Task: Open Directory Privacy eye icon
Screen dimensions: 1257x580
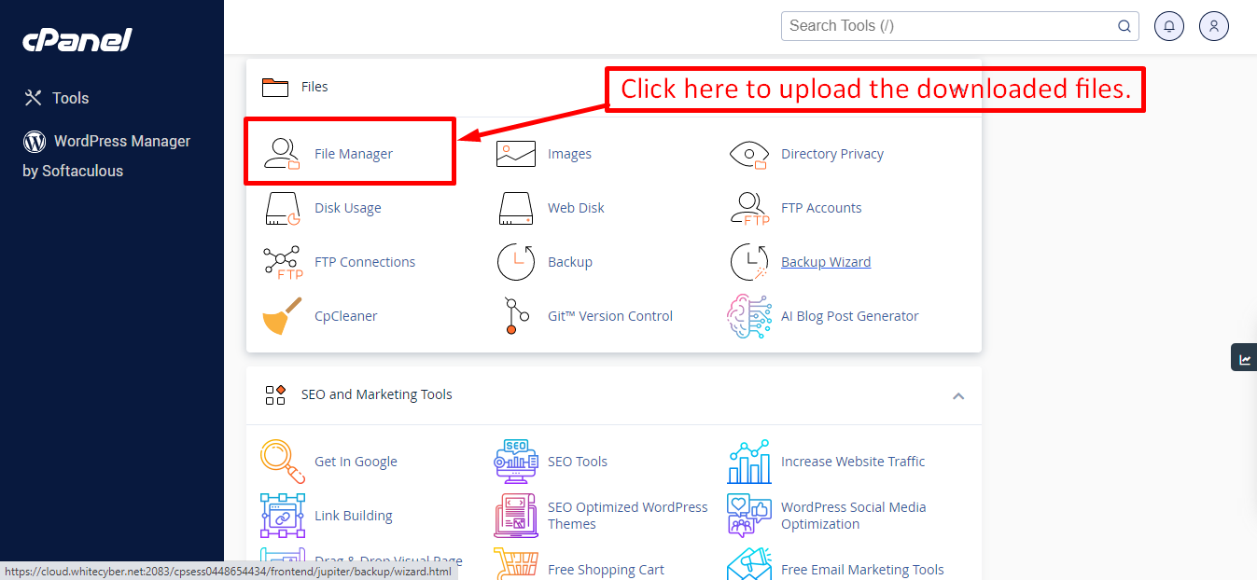Action: pyautogui.click(x=748, y=154)
